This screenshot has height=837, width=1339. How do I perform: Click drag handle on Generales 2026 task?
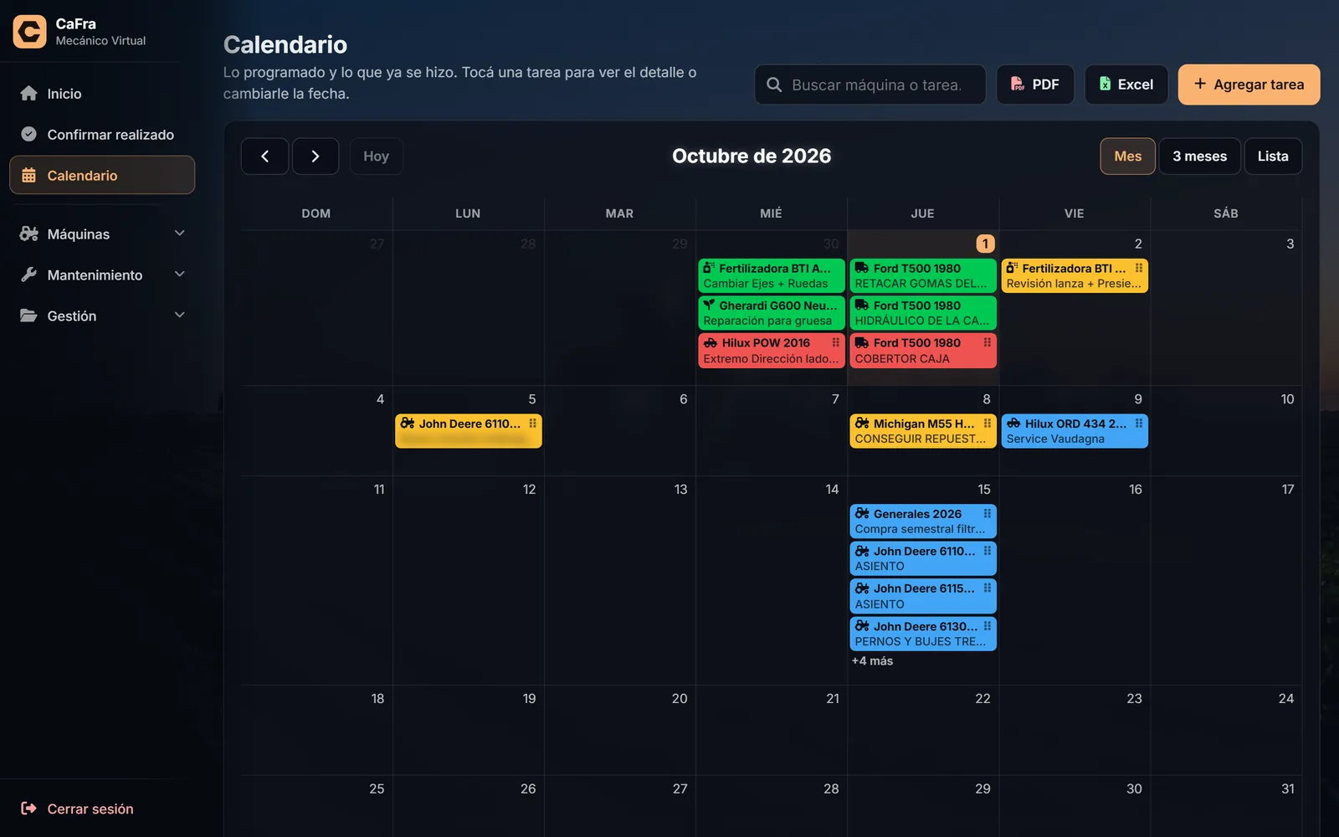(988, 514)
